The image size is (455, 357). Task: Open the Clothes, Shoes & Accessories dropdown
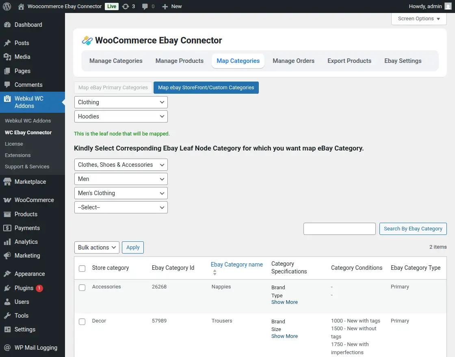pos(121,165)
